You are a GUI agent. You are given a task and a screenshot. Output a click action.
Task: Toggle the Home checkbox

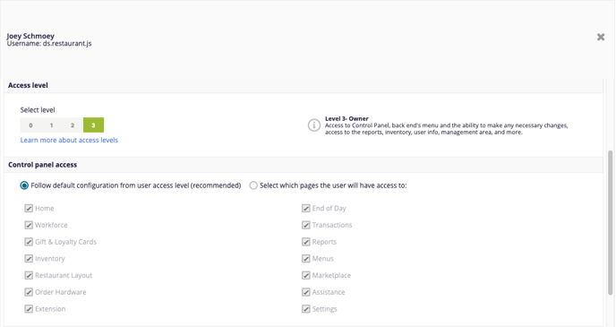pos(29,209)
